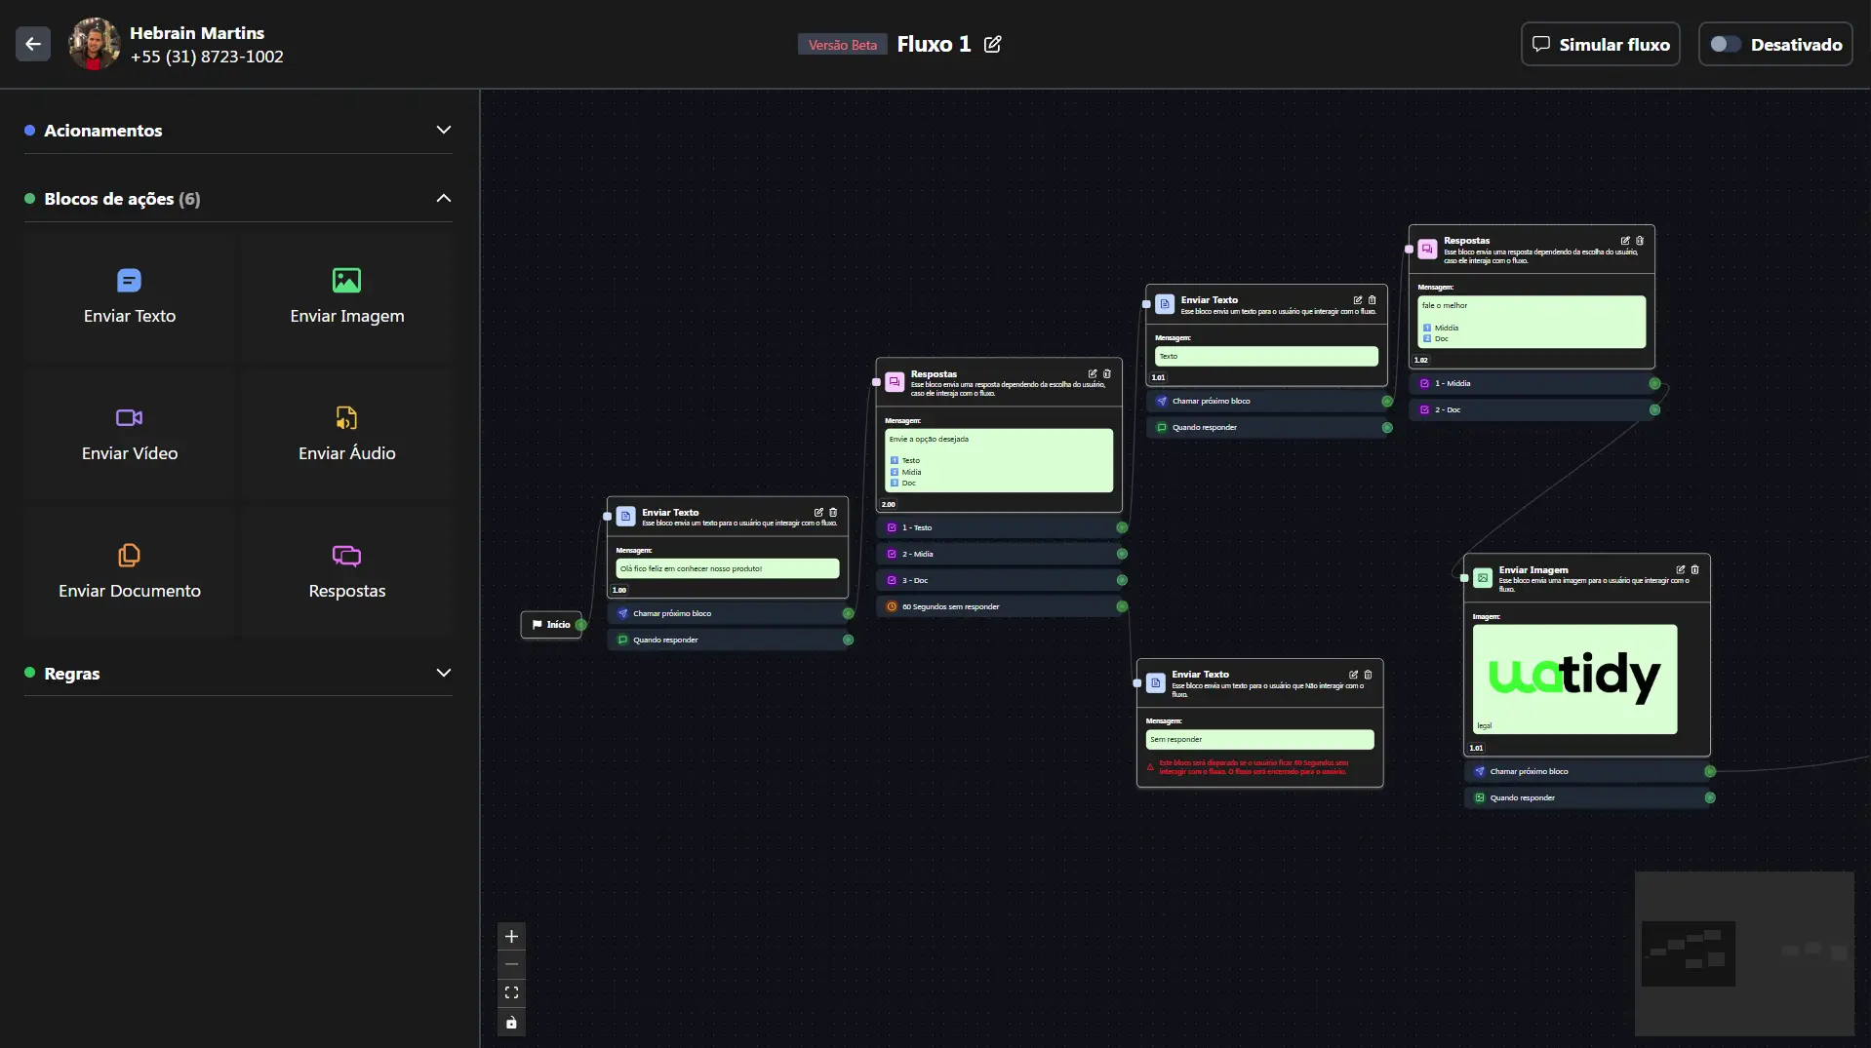
Task: Select the Enviar Documento action block
Action: [130, 571]
